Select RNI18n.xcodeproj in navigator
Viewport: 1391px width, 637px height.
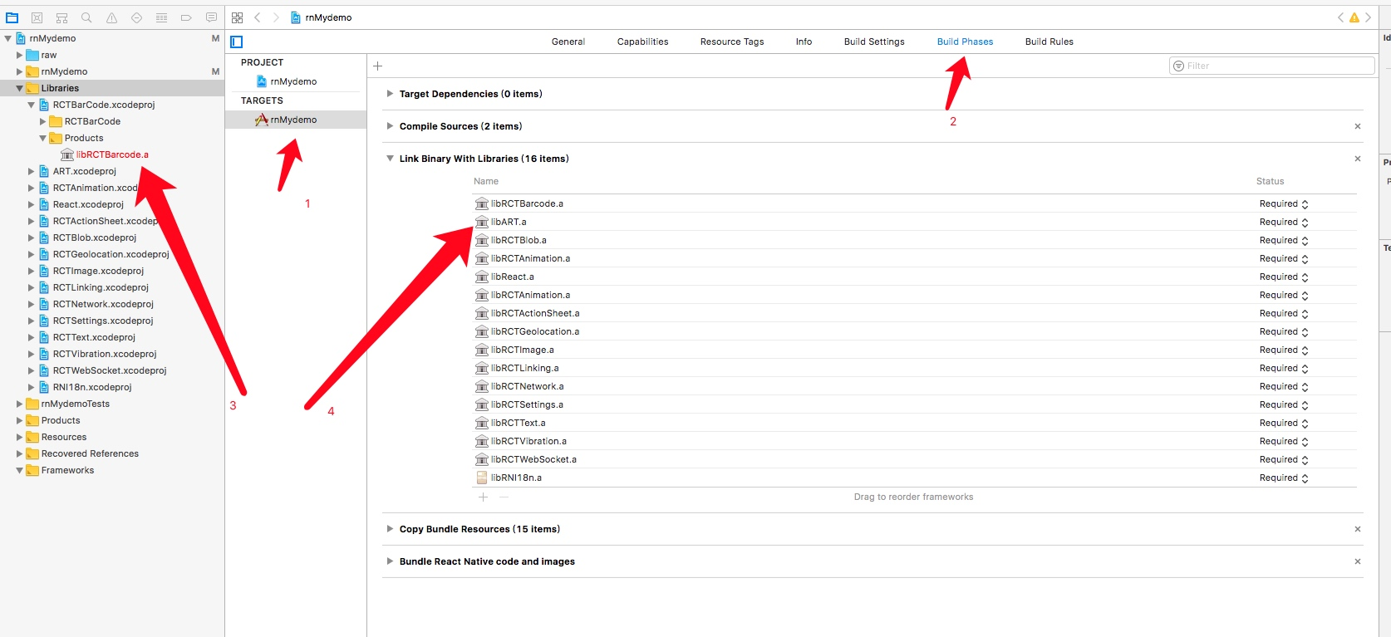click(92, 387)
